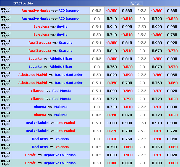Pick the -0.970 odds in Levante-Athletic Bilbao match

(172, 67)
